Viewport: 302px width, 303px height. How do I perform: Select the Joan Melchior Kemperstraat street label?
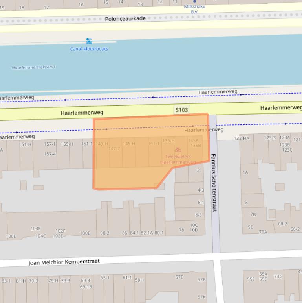tap(64, 262)
